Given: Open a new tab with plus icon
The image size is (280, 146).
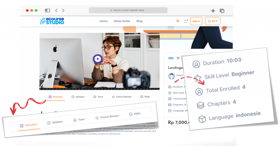Looking at the screenshot, I should coord(213,11).
